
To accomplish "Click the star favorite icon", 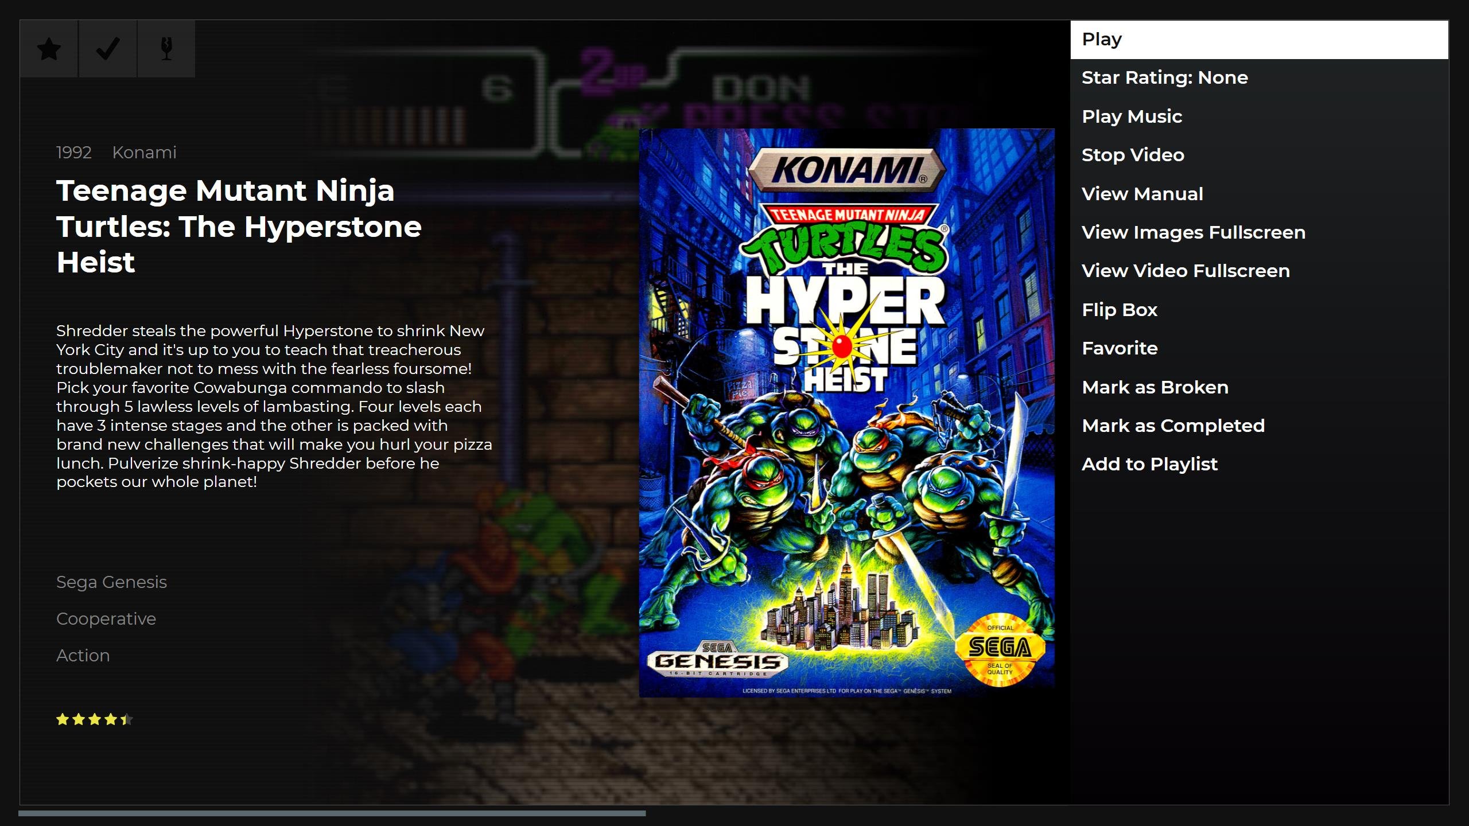I will coord(49,49).
